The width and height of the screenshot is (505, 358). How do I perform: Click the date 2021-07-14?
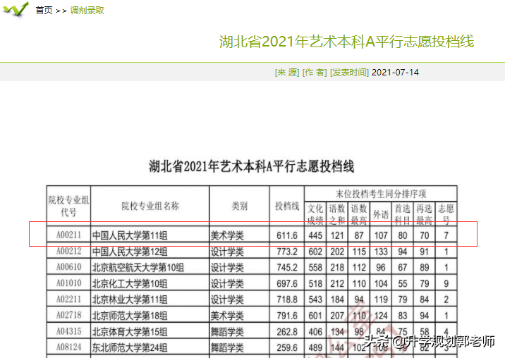coord(395,72)
